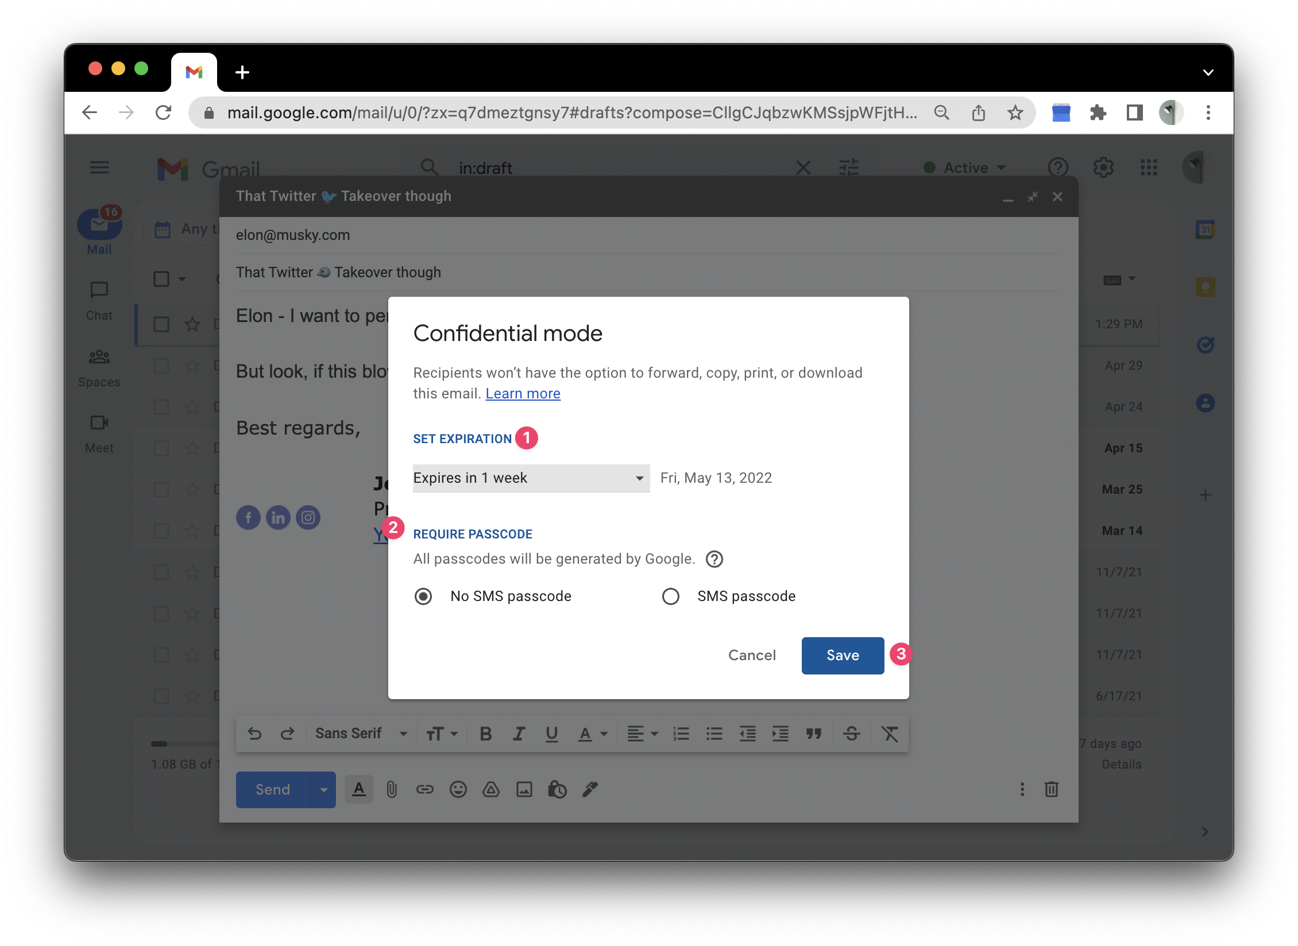Click the attach files paperclip icon
The height and width of the screenshot is (946, 1298).
[392, 790]
